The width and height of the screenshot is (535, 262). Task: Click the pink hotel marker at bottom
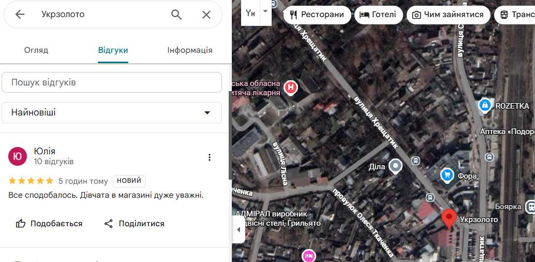tap(308, 255)
